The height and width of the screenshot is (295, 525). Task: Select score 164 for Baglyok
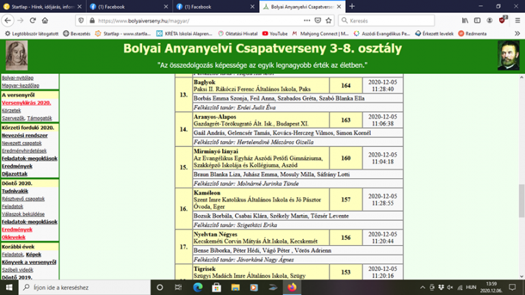point(346,85)
